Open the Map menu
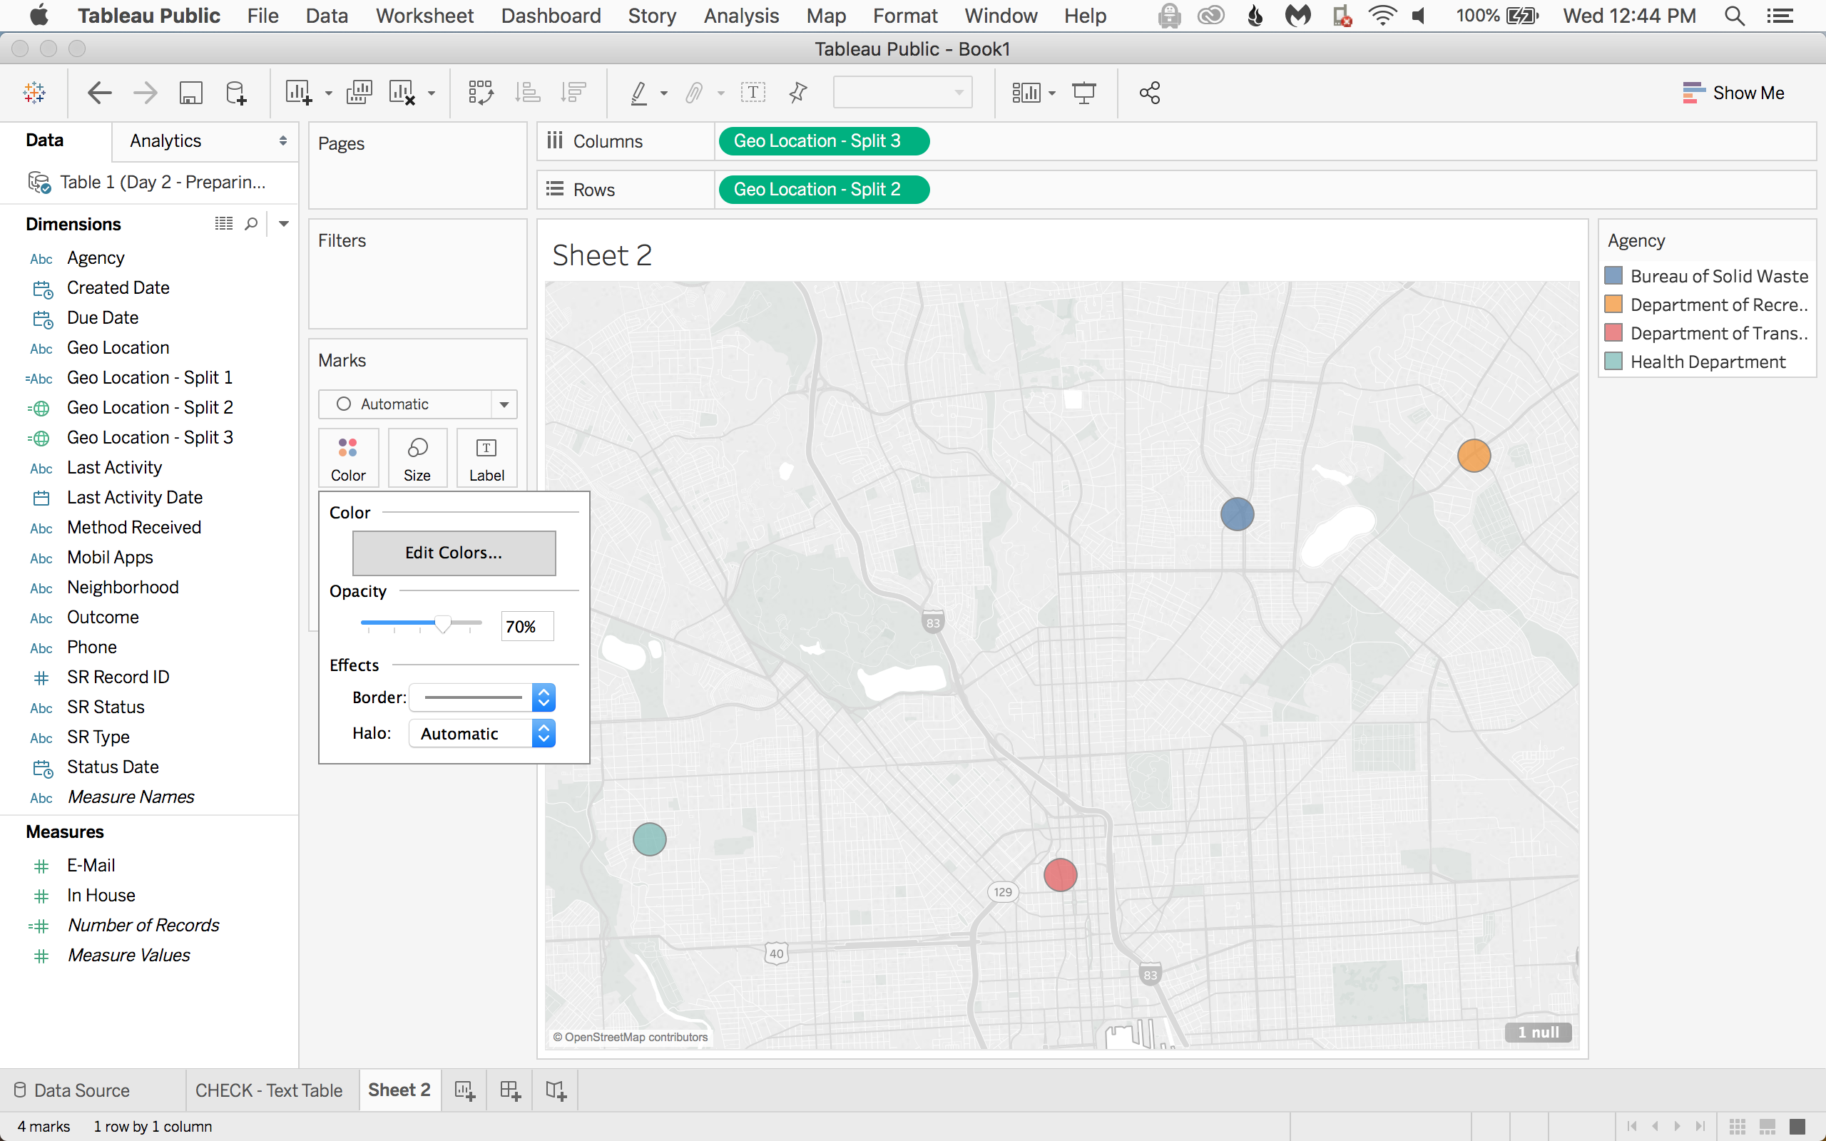This screenshot has height=1141, width=1826. pyautogui.click(x=825, y=16)
